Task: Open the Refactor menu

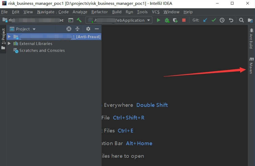Action: tap(100, 12)
